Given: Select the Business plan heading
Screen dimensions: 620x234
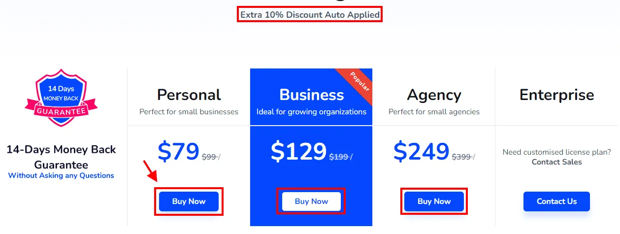Looking at the screenshot, I should click(x=311, y=95).
